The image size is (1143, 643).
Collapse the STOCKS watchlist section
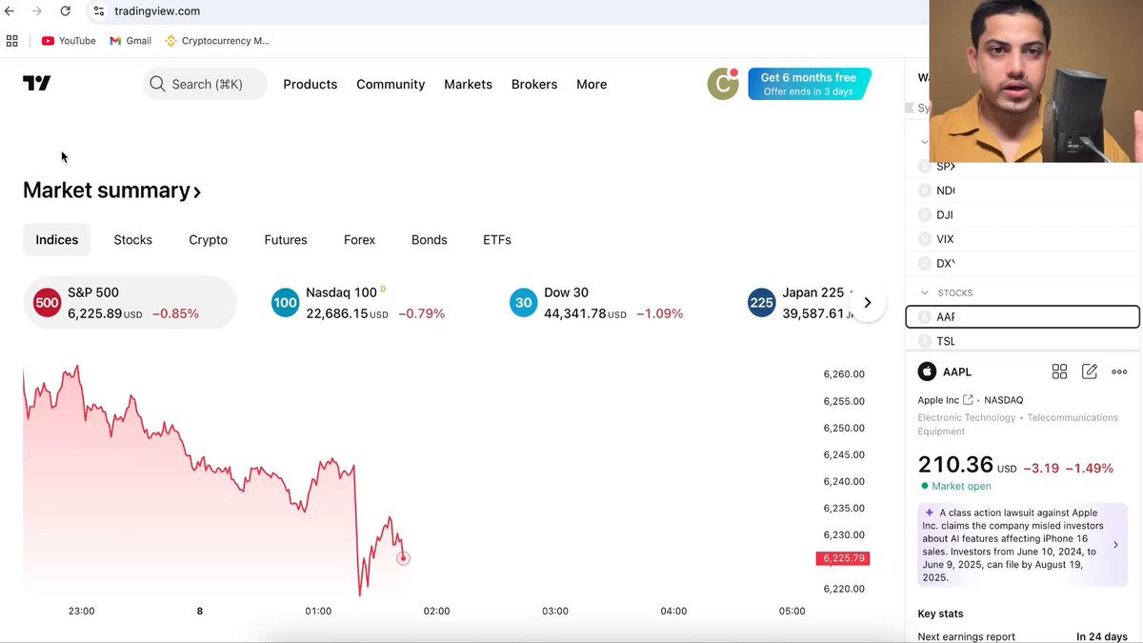[x=924, y=292]
